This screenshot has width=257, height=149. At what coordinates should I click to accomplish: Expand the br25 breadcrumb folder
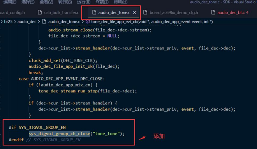(x=8, y=21)
